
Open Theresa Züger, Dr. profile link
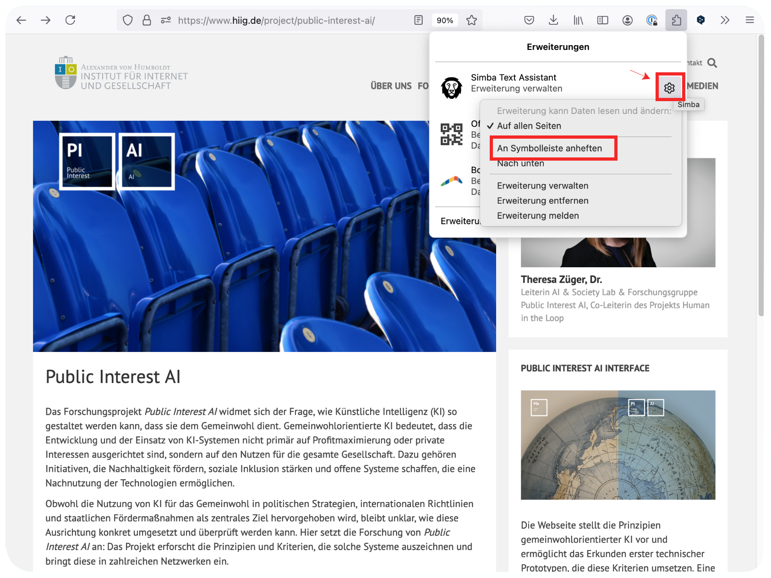pyautogui.click(x=561, y=280)
